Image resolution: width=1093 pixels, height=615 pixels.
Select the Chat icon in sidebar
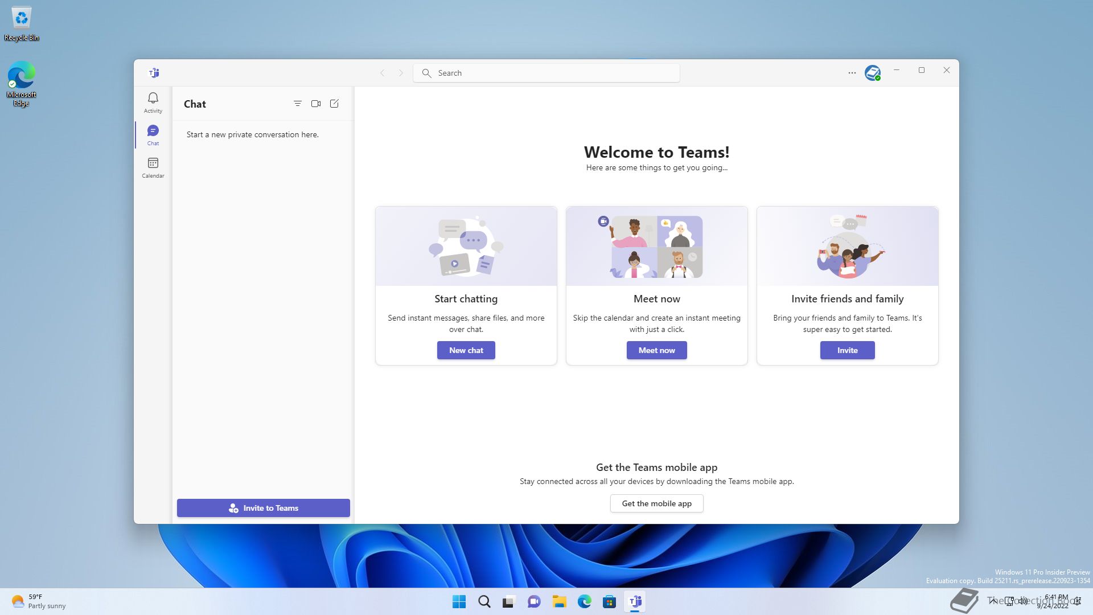[153, 135]
